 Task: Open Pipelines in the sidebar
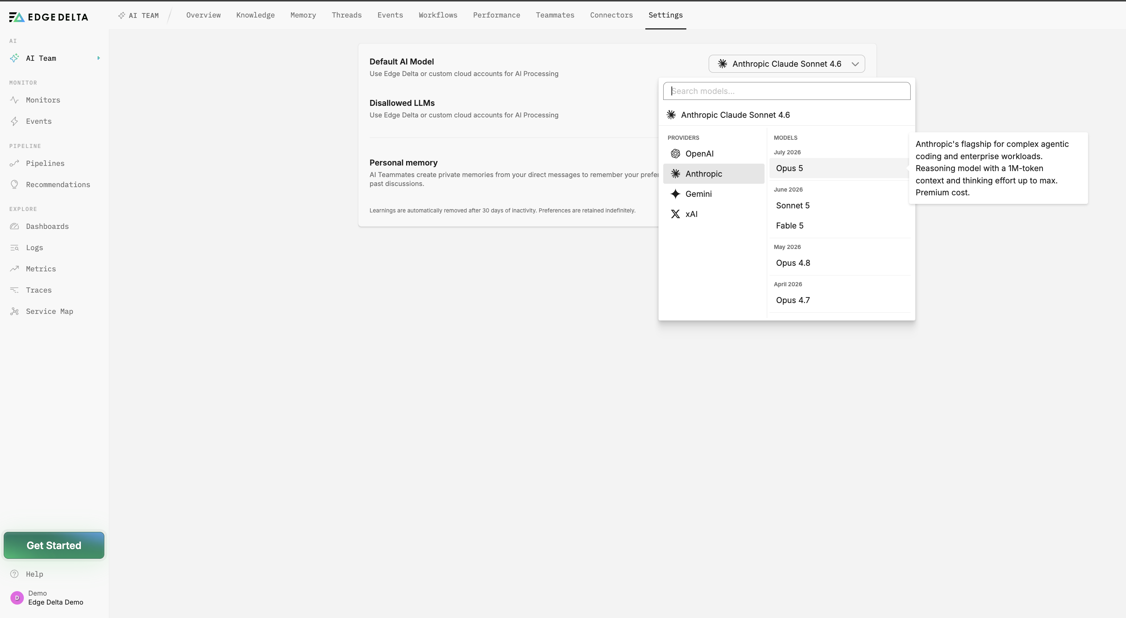tap(45, 163)
